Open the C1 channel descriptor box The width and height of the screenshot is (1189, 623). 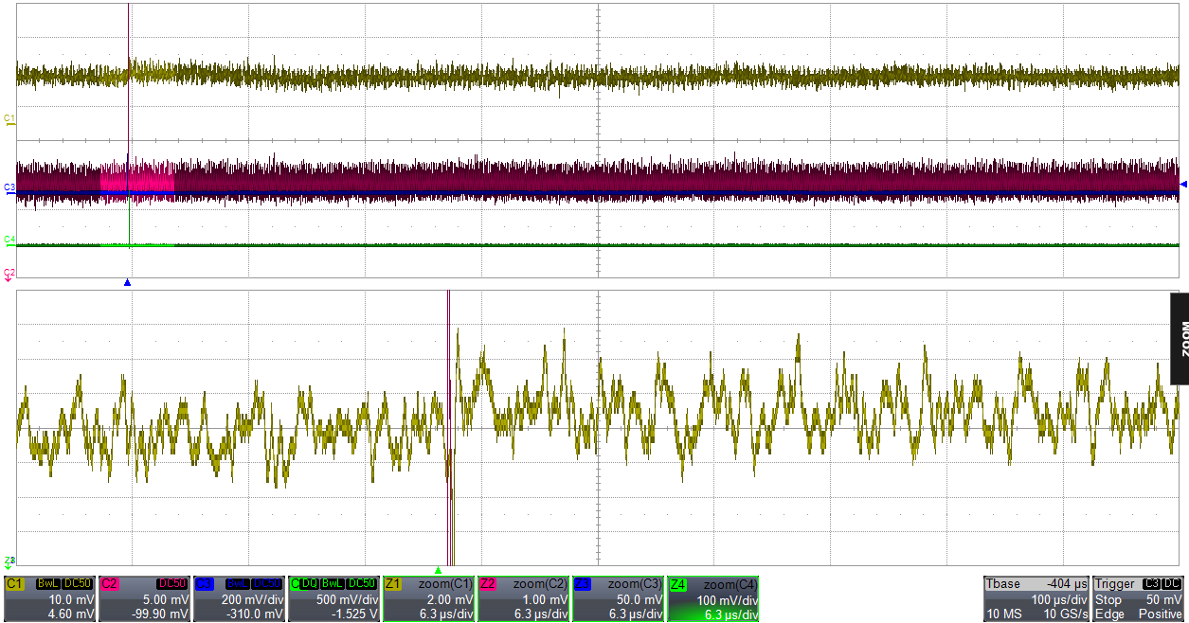coord(50,599)
